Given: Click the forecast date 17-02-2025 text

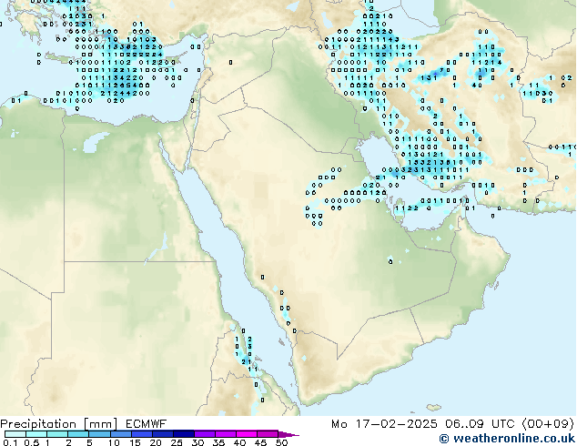Looking at the screenshot, I should pyautogui.click(x=396, y=424).
